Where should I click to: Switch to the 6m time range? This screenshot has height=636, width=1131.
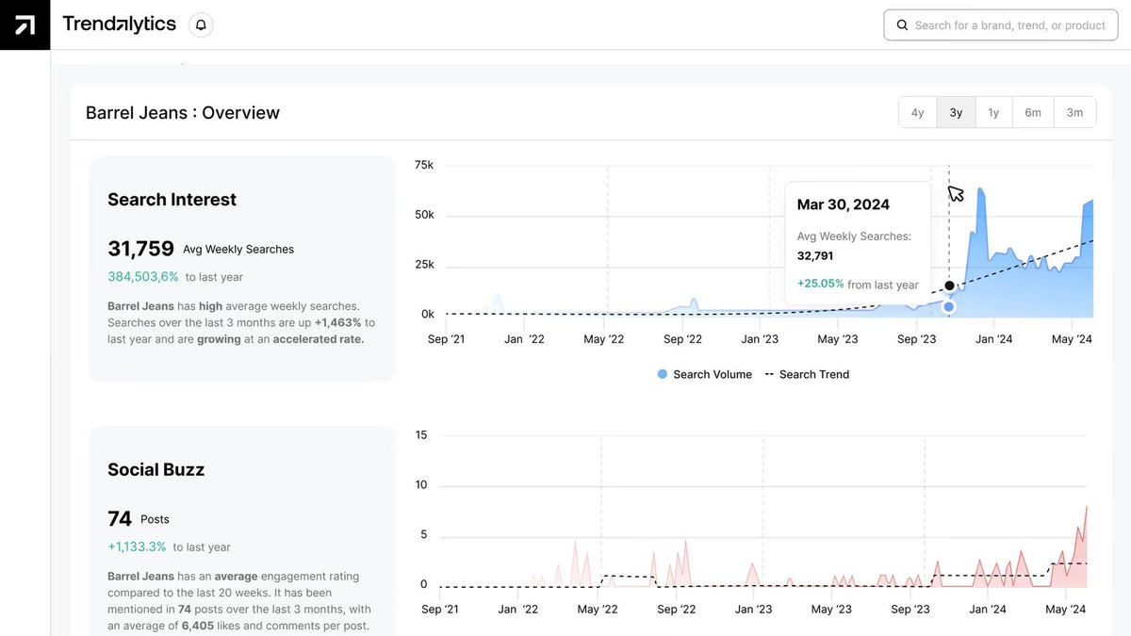(x=1033, y=112)
